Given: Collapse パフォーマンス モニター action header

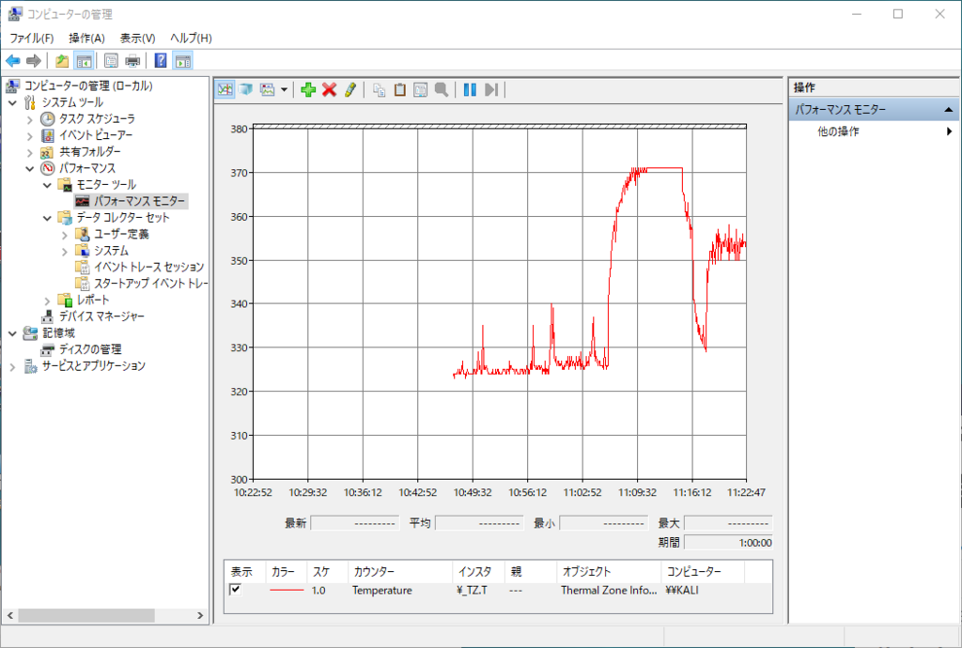Looking at the screenshot, I should point(949,110).
